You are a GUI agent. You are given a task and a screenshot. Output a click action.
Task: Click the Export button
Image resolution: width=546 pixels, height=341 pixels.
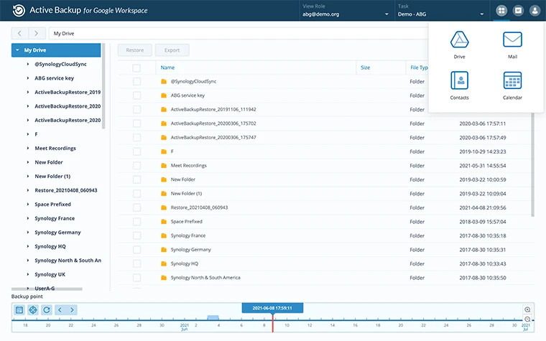[172, 50]
